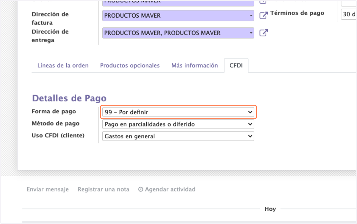This screenshot has width=357, height=224.
Task: Click the Detalles de Pago heading
Action: [x=69, y=98]
